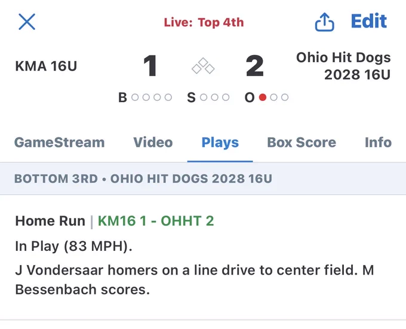Select the KMA 16U team name

coord(46,66)
